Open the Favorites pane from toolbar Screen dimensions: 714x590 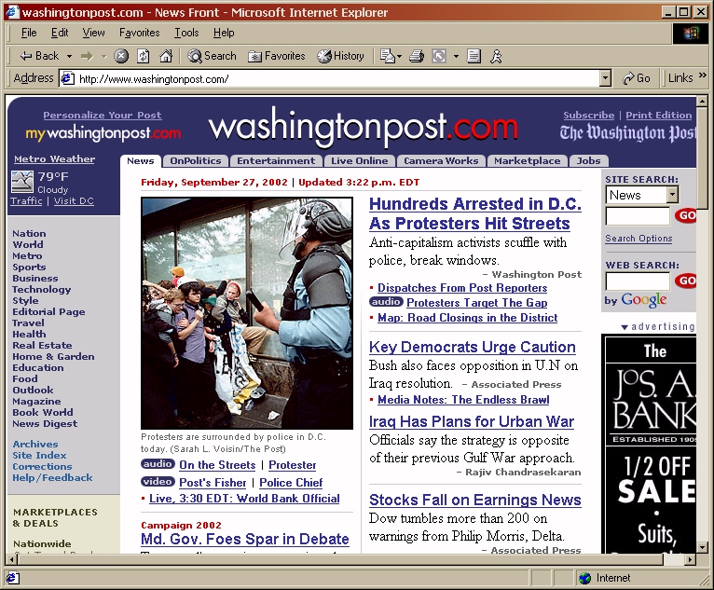click(276, 56)
